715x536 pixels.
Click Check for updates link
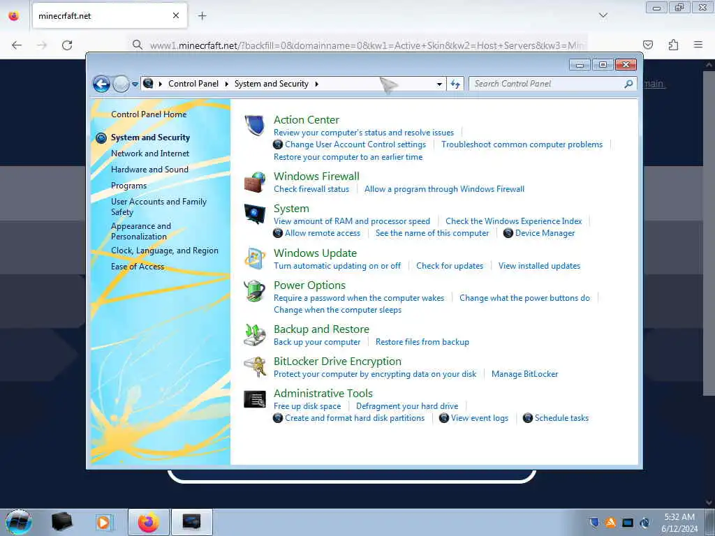point(450,266)
